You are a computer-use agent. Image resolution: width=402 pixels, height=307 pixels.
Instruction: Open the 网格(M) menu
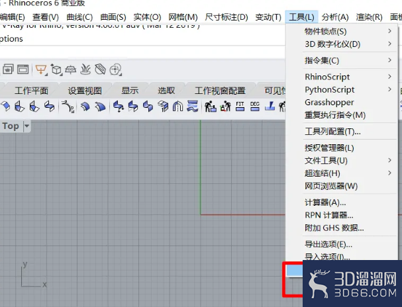click(183, 17)
